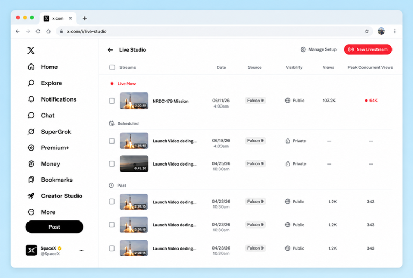This screenshot has width=413, height=278.
Task: Tick the first Past stream checkbox
Action: pyautogui.click(x=112, y=202)
